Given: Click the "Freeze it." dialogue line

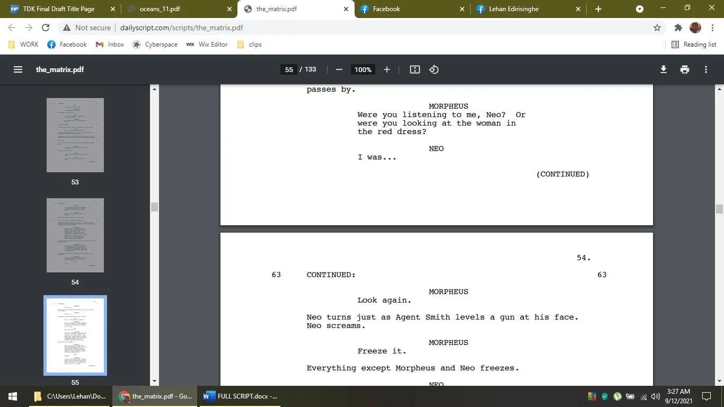Looking at the screenshot, I should click(x=382, y=351).
